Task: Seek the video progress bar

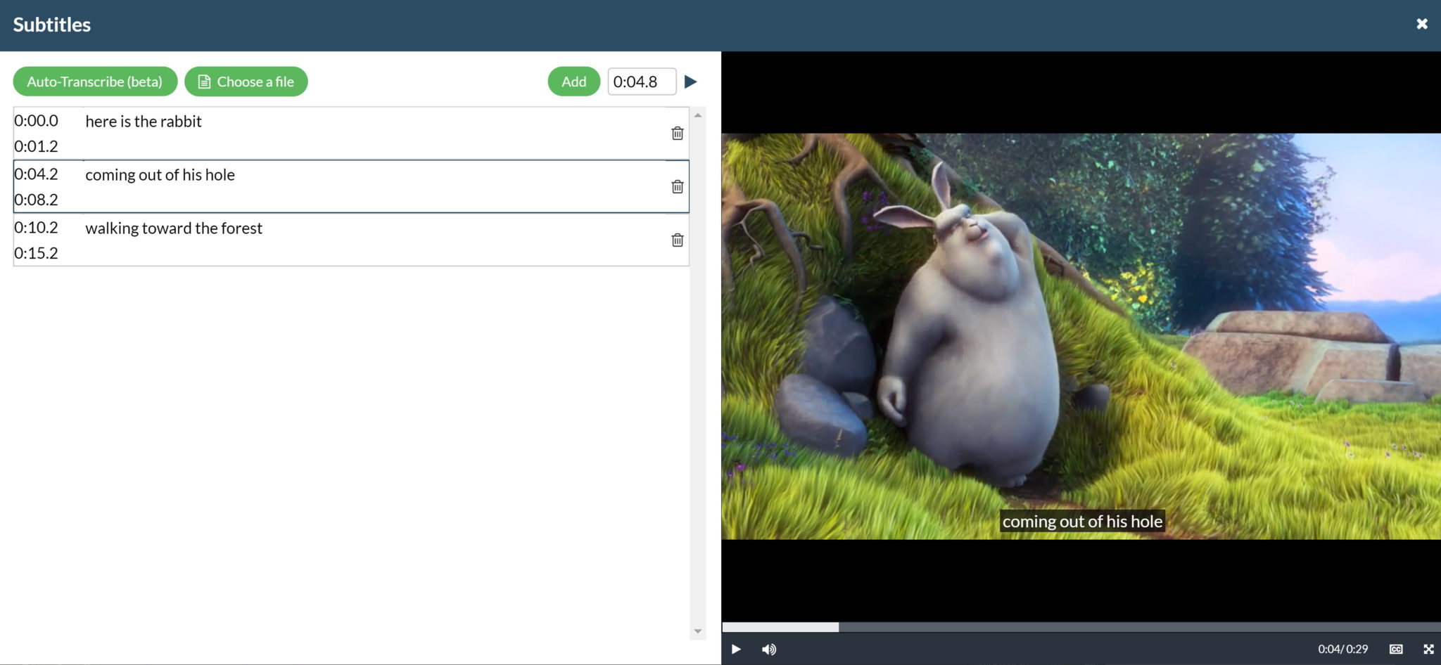Action: coord(1081,626)
